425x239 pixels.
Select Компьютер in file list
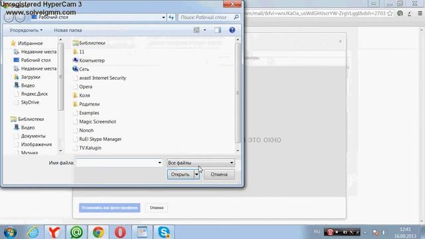click(x=92, y=60)
